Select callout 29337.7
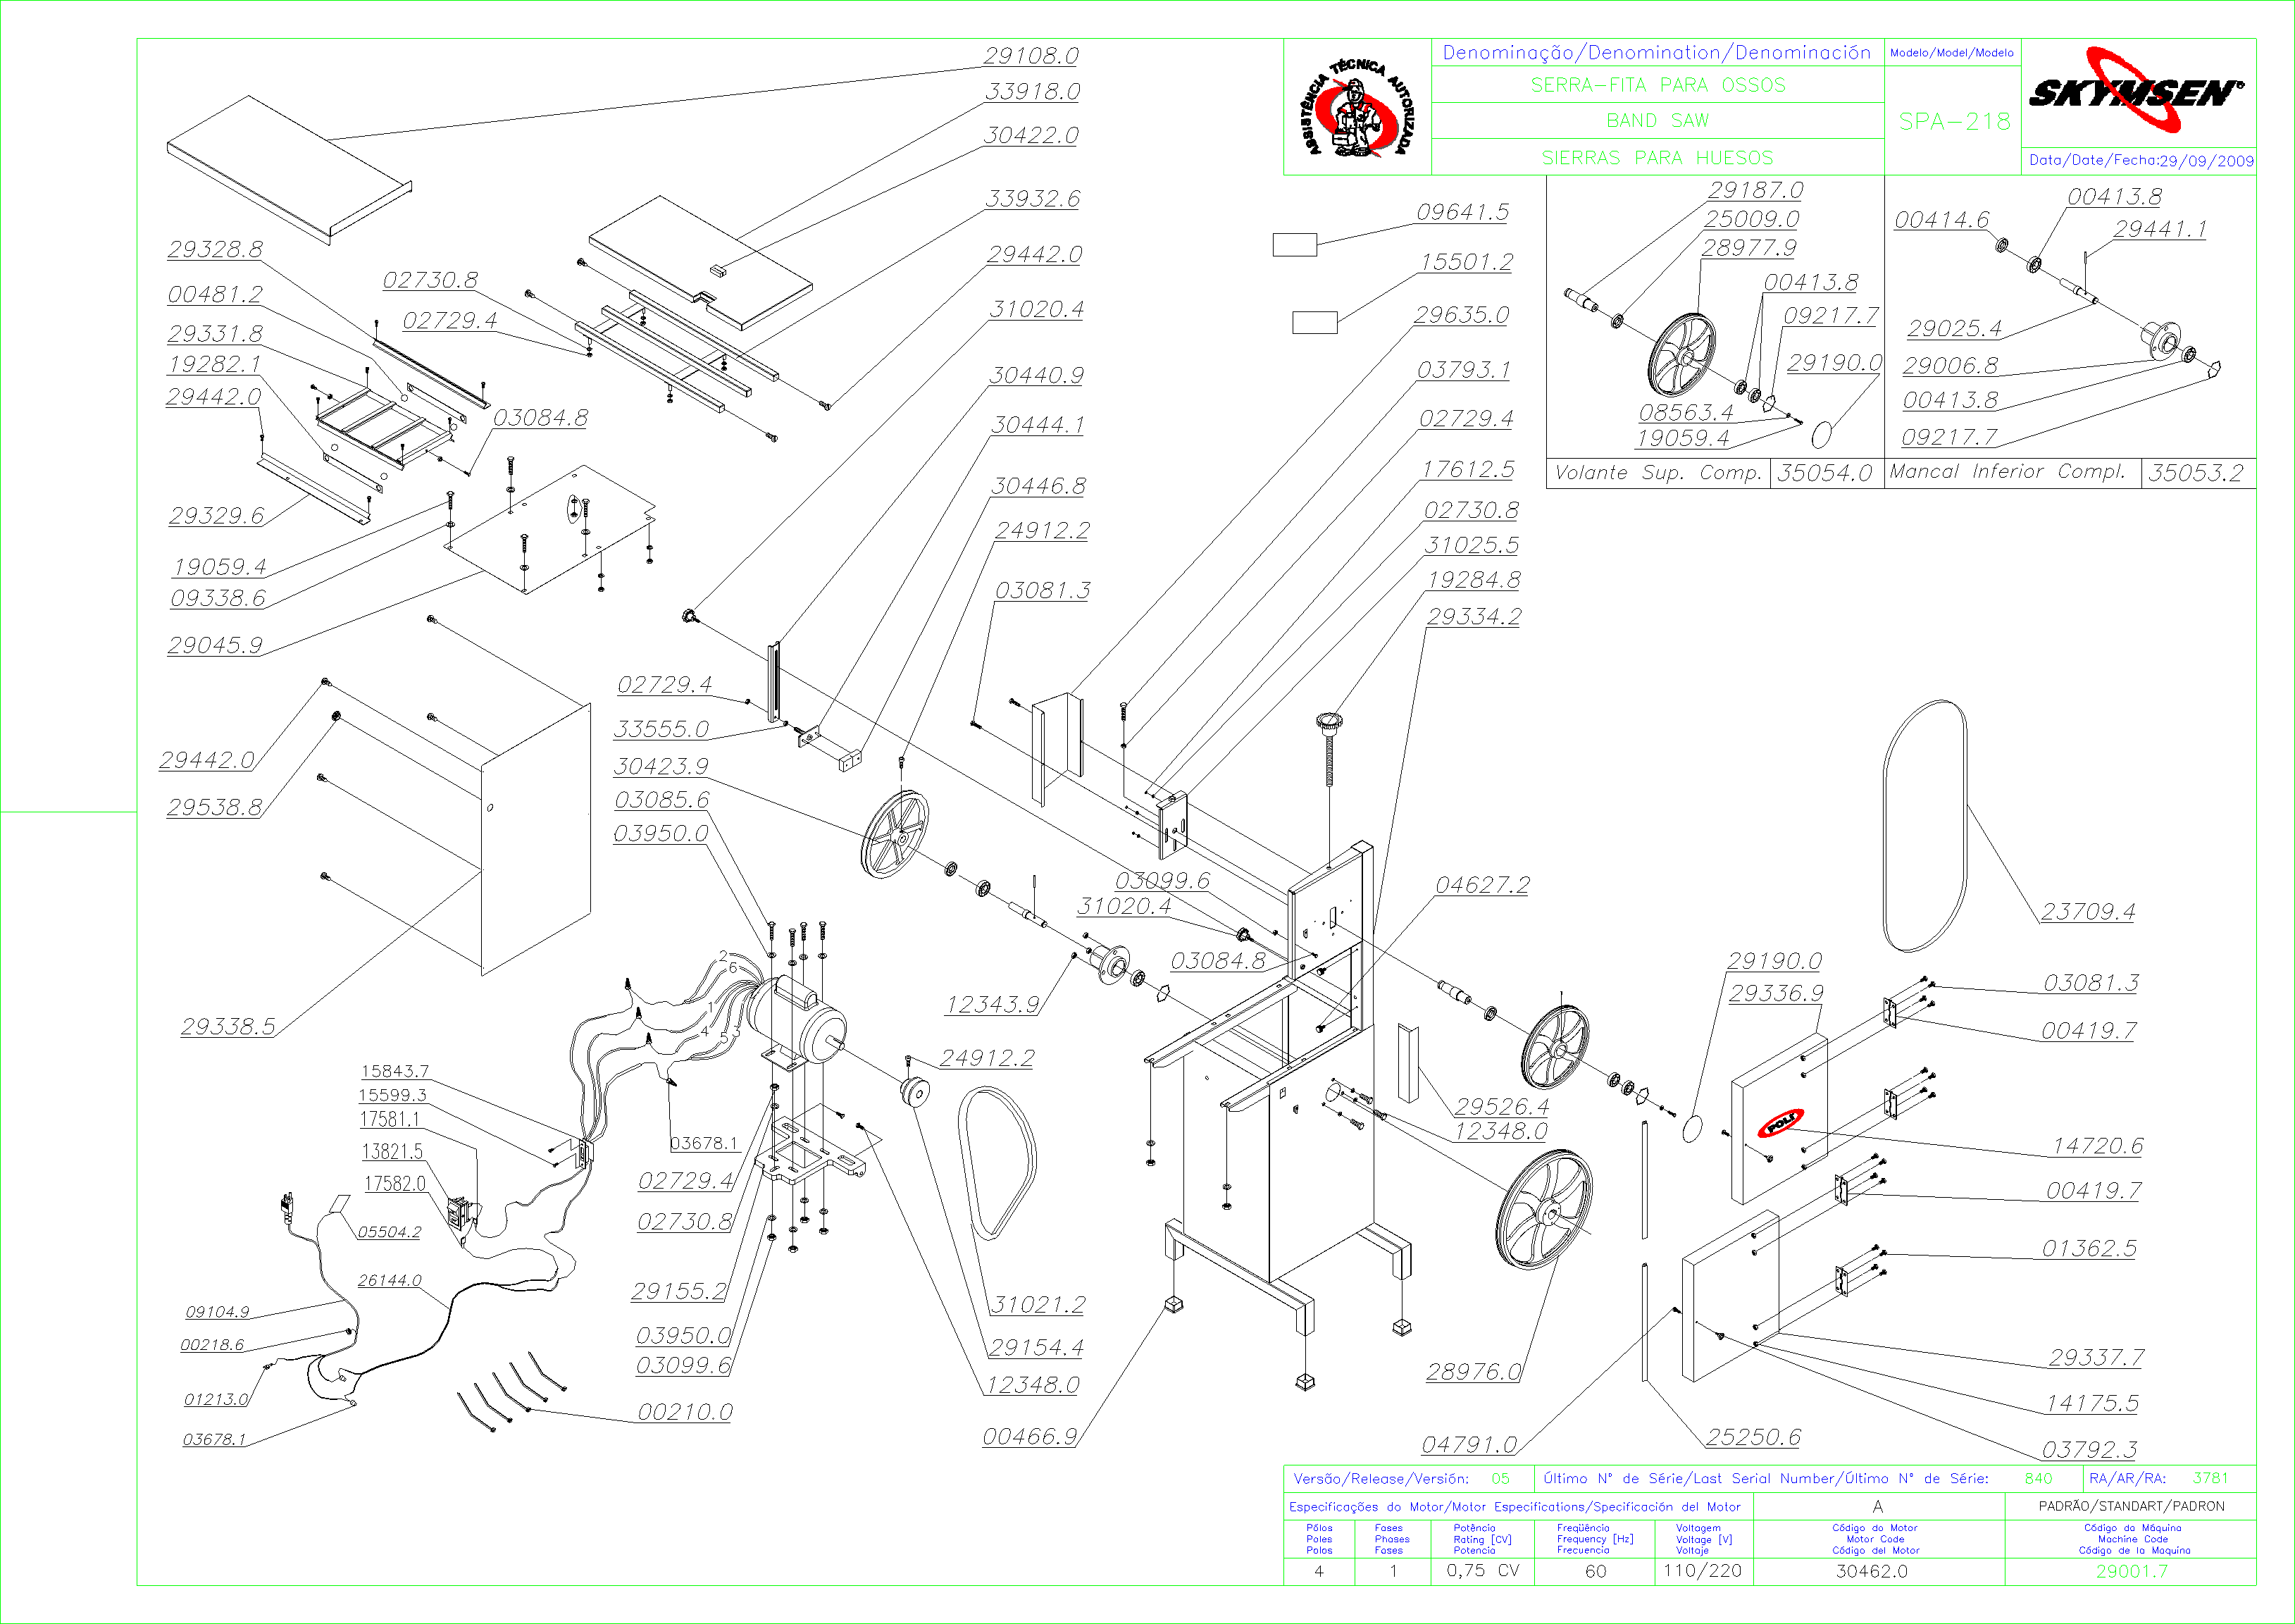This screenshot has height=1624, width=2295. click(x=2096, y=1358)
